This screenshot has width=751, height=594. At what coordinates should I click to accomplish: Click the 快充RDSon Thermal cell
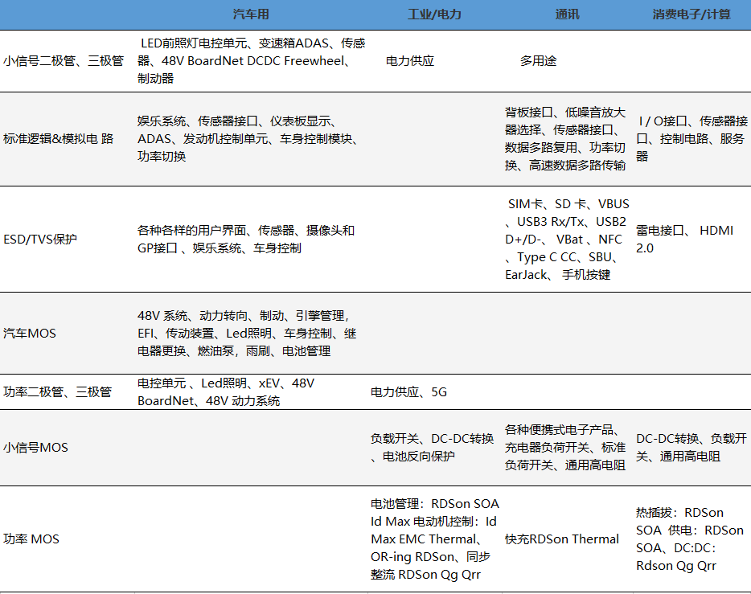click(x=562, y=539)
